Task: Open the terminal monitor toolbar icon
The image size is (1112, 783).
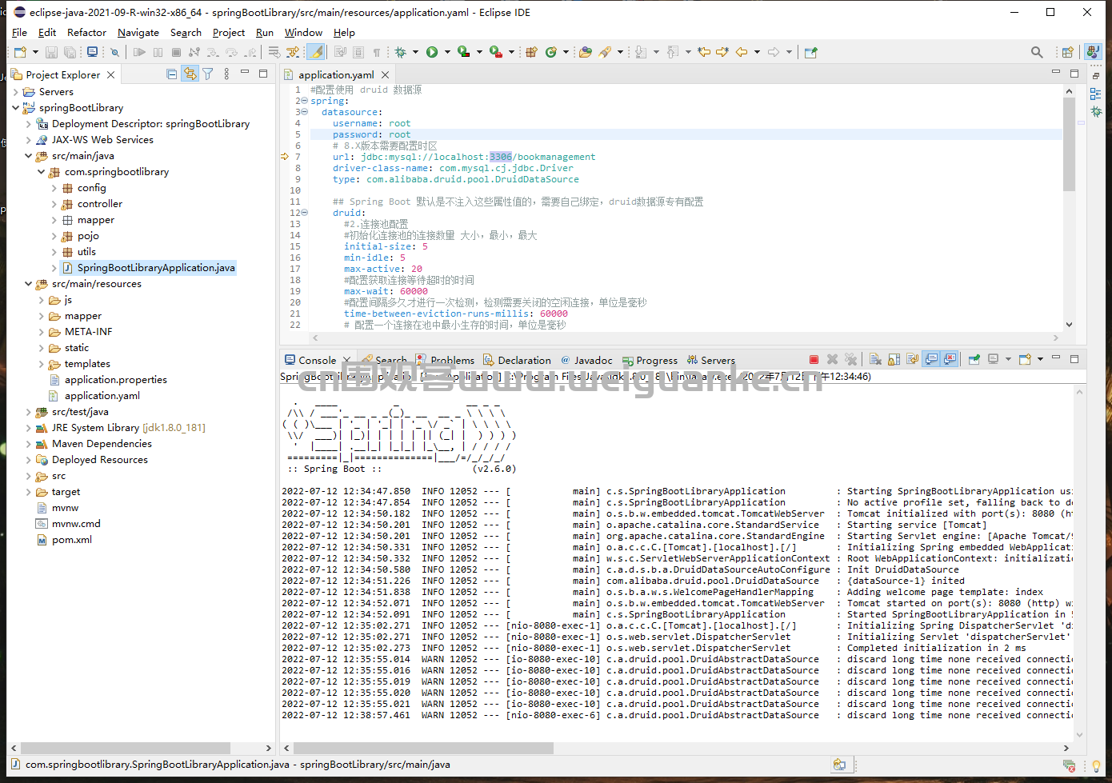Action: click(92, 52)
